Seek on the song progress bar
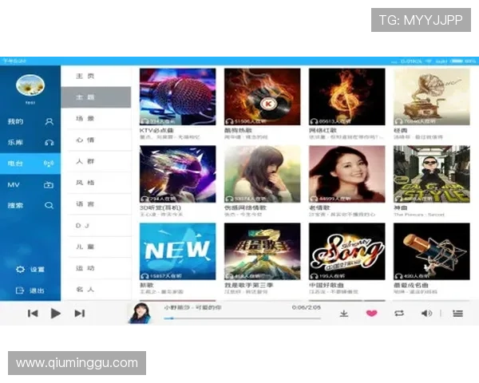Viewport: 479px width, 383px height. [x=242, y=318]
